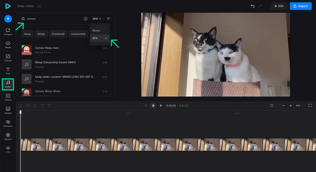Click the cat video preview canvas
316x172 pixels.
click(x=216, y=55)
